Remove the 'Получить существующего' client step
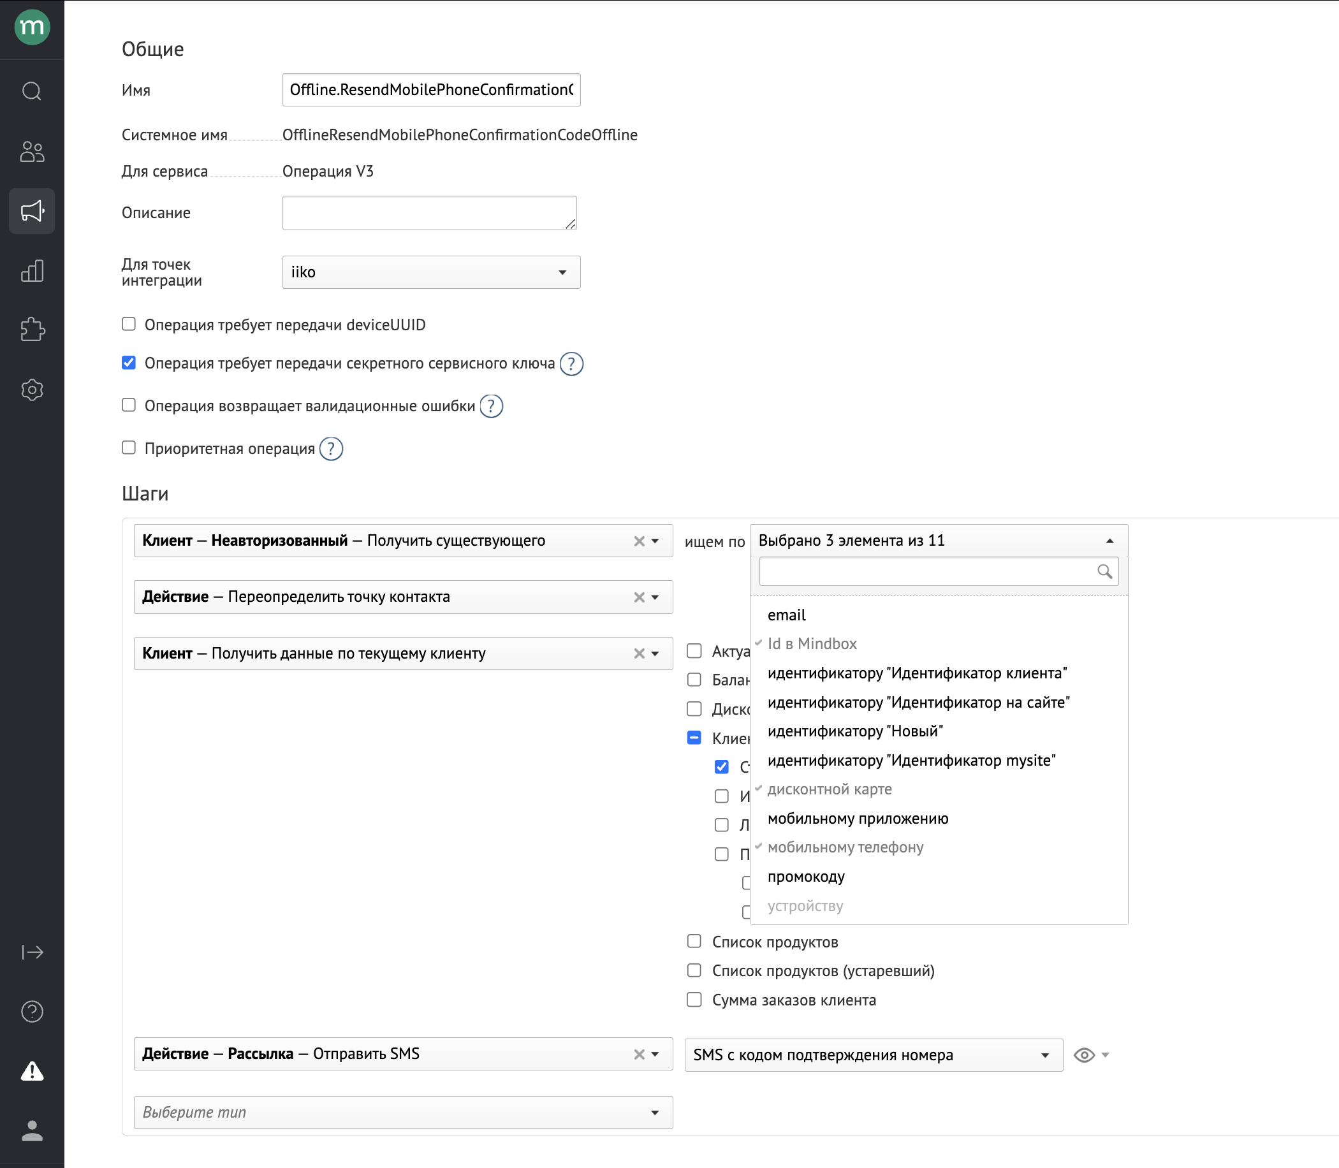1339x1168 pixels. [x=639, y=541]
